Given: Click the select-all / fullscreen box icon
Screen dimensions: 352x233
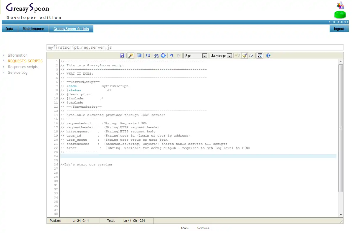Looking at the screenshot, I should tap(139, 55).
